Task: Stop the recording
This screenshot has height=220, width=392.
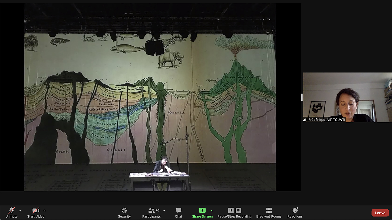Action: (238, 210)
